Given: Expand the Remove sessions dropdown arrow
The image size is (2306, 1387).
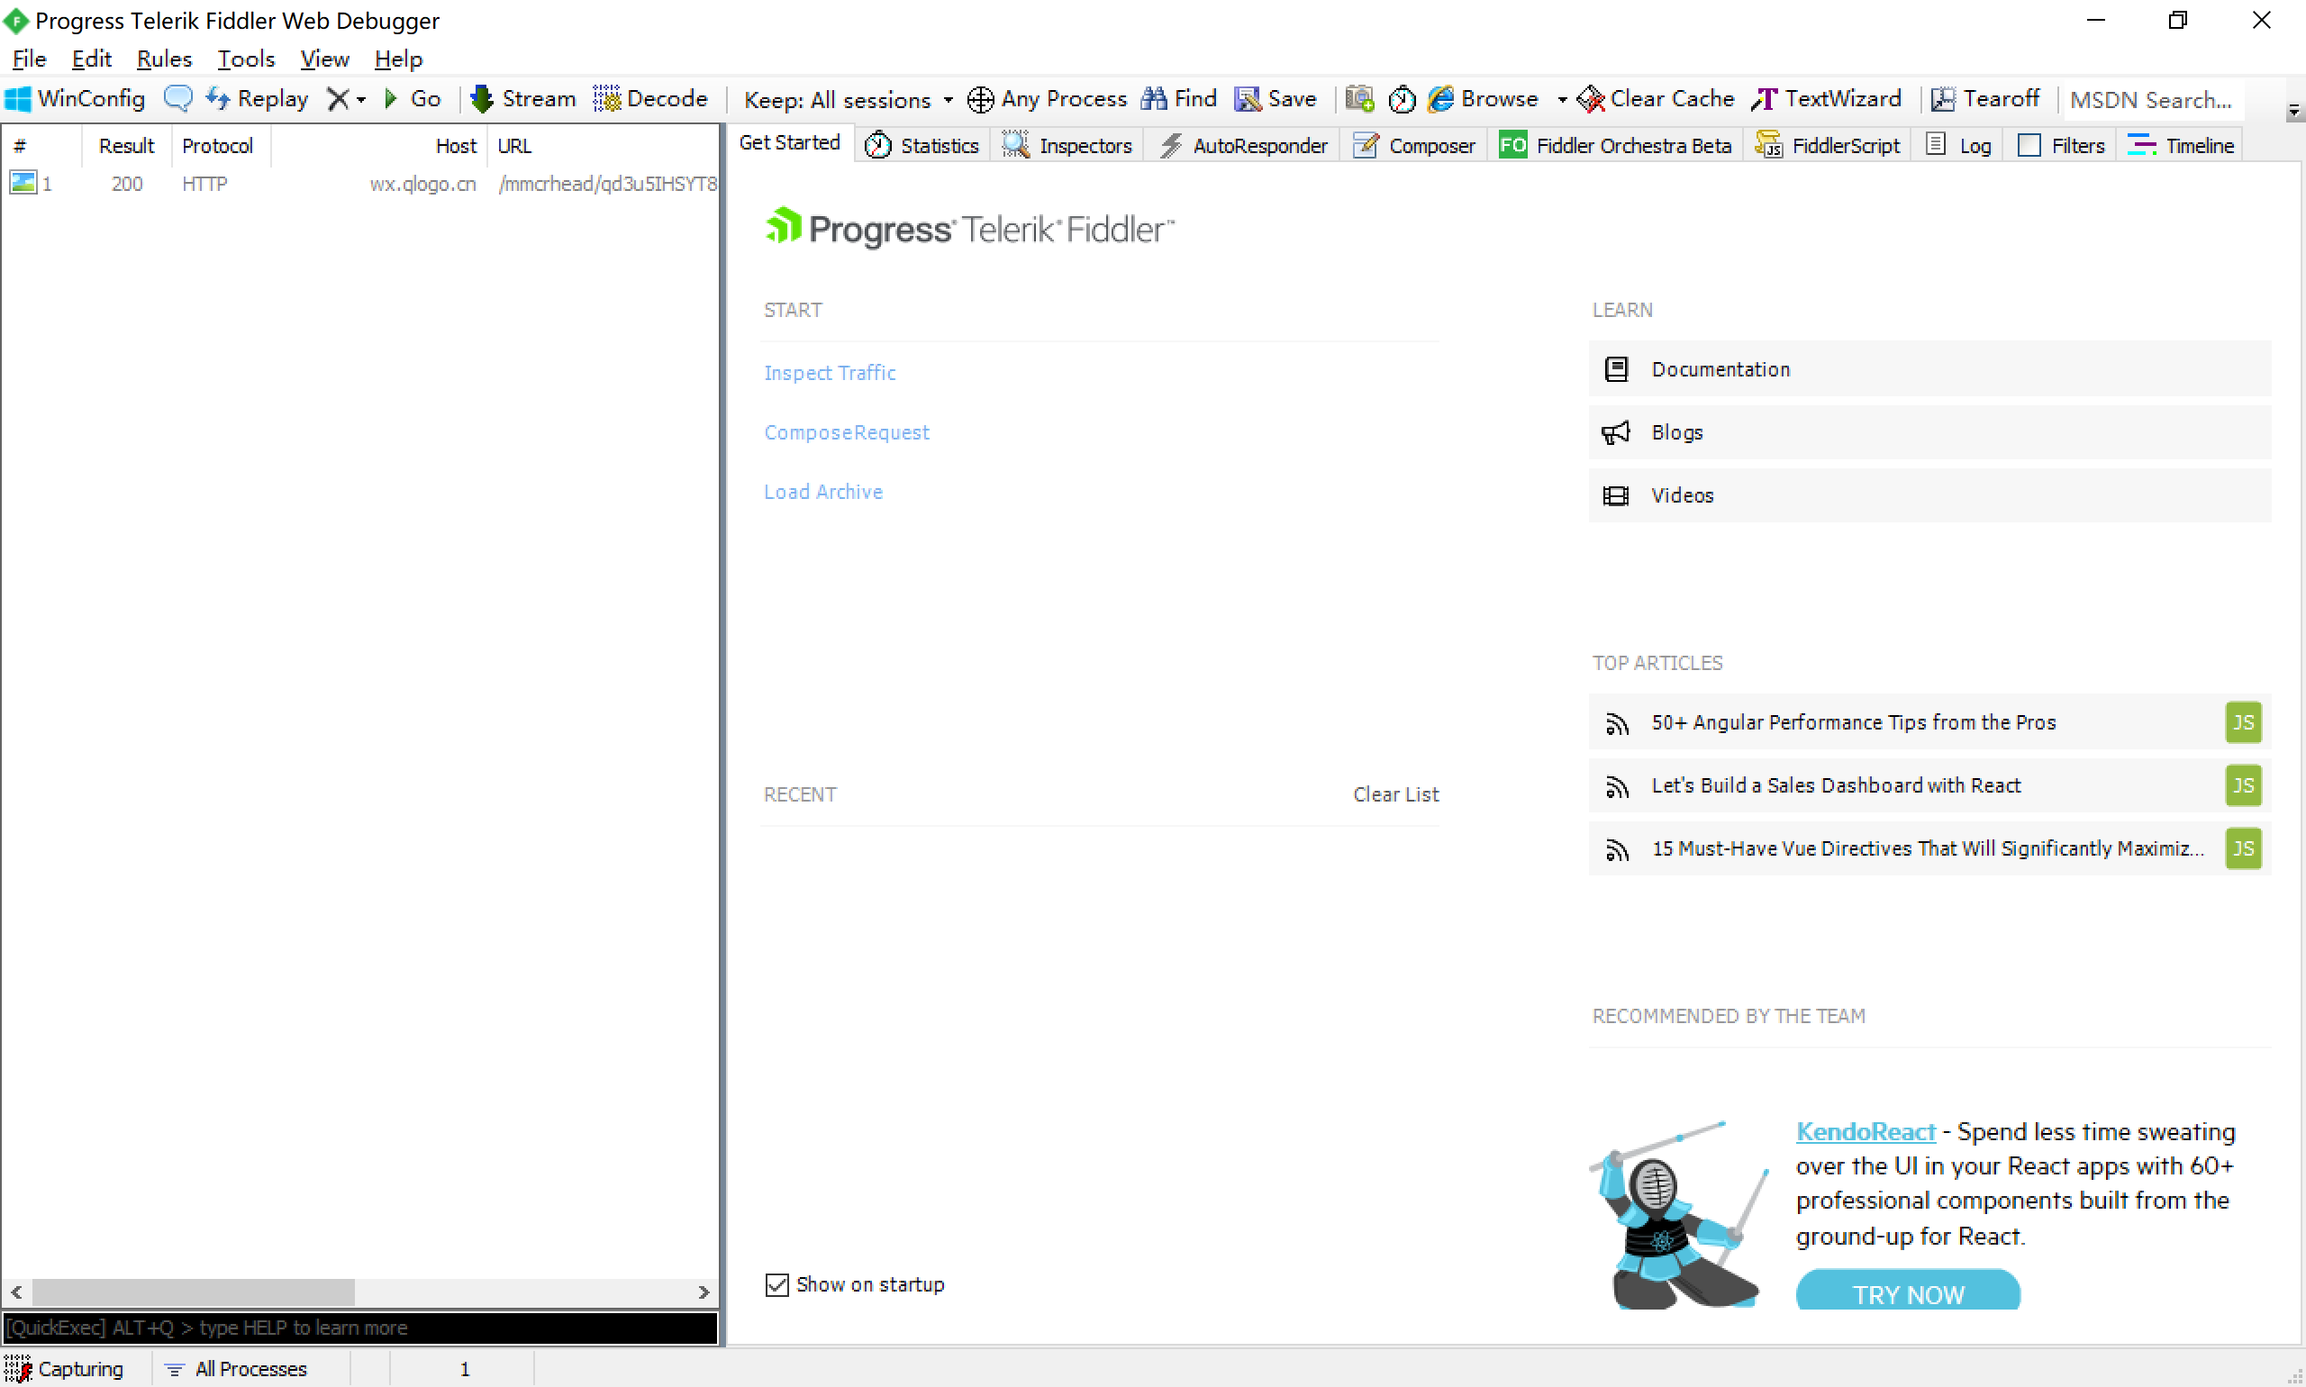Looking at the screenshot, I should [x=361, y=100].
